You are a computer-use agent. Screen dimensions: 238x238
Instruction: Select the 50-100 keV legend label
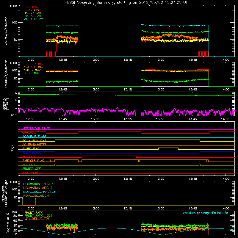[34, 19]
